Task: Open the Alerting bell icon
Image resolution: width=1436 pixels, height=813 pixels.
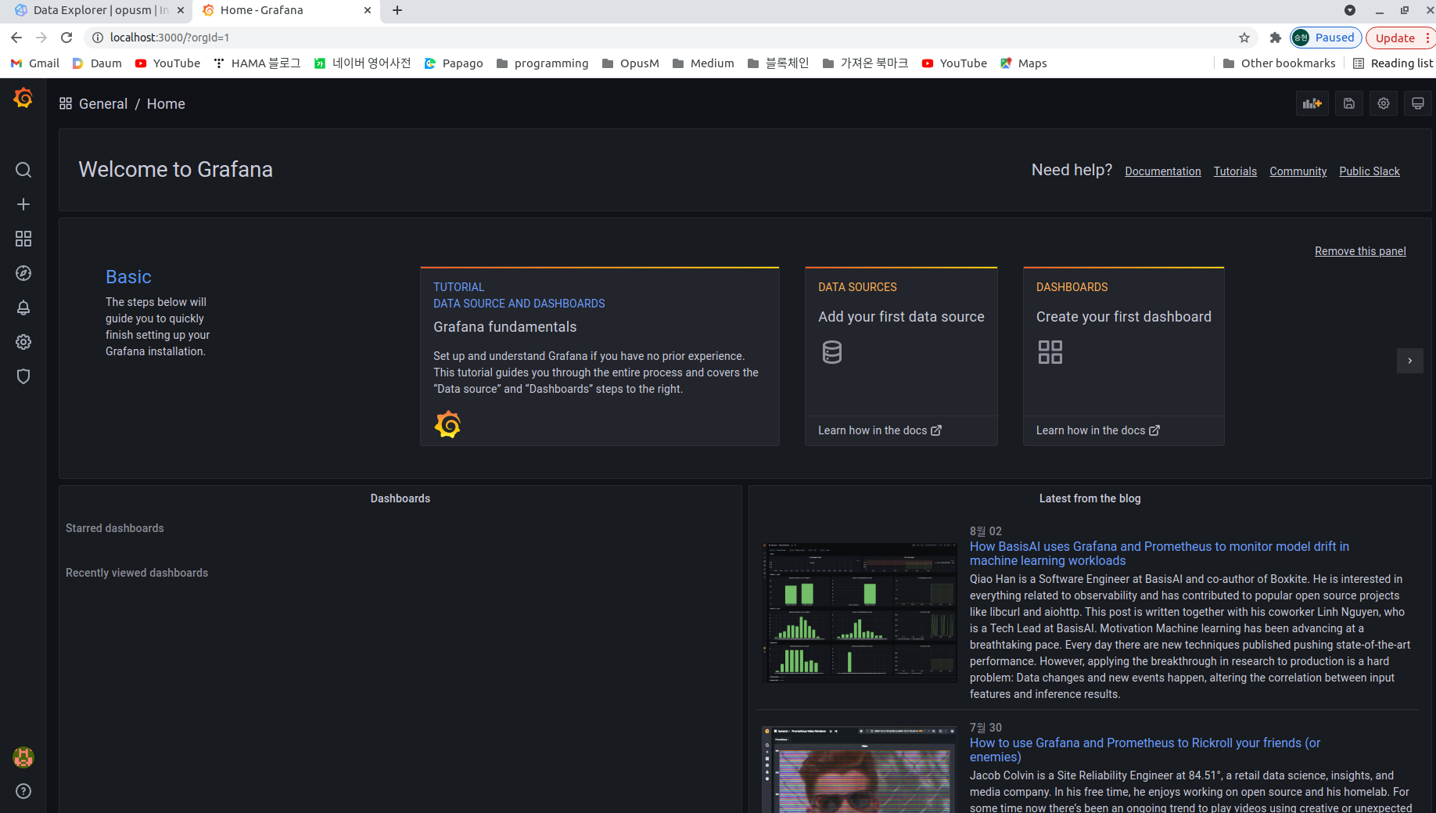Action: tap(23, 308)
